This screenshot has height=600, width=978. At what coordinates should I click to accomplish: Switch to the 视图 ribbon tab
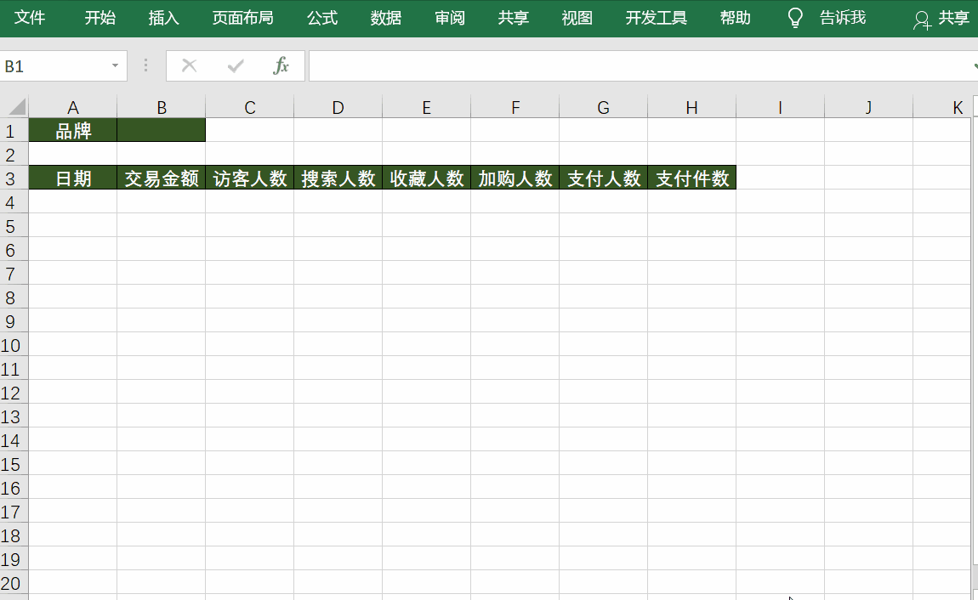pos(577,18)
